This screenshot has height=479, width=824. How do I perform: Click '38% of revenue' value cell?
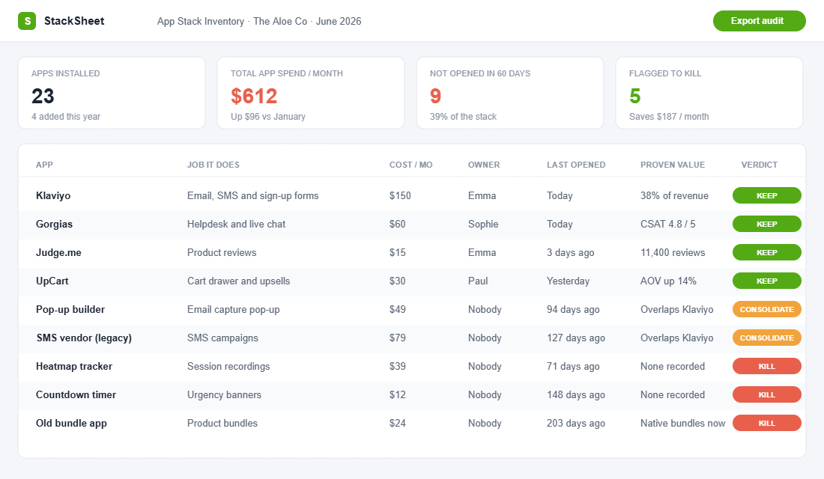(674, 195)
